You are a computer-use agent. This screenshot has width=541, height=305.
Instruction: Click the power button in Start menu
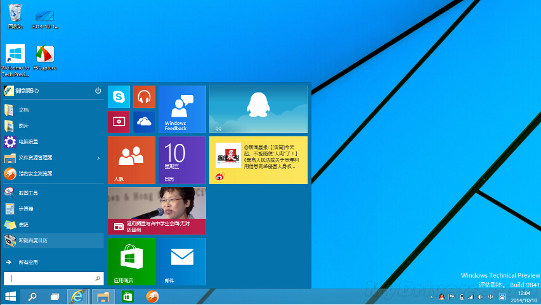coord(98,91)
